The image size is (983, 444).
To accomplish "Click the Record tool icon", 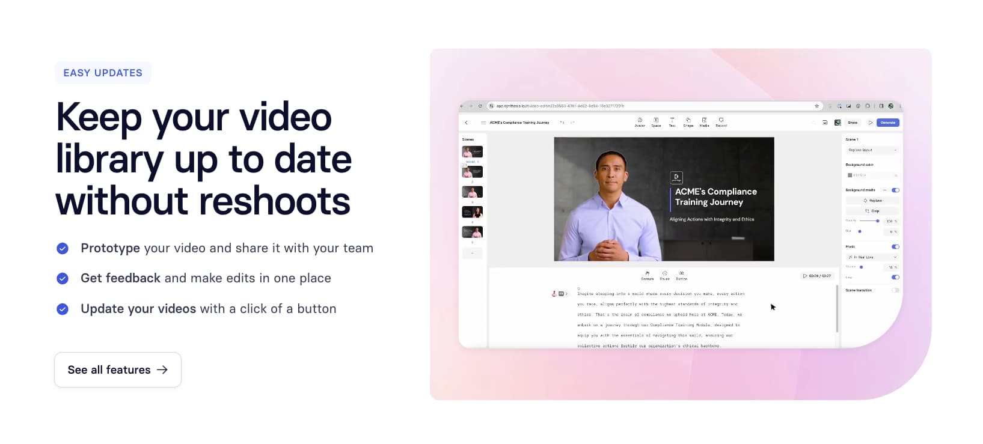I will 721,122.
